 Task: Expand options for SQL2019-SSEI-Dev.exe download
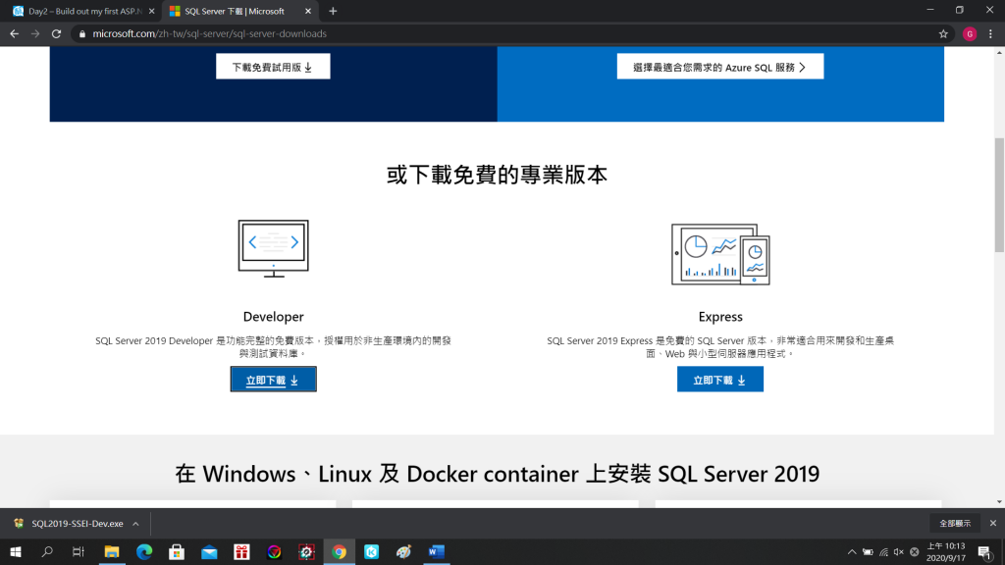[135, 524]
